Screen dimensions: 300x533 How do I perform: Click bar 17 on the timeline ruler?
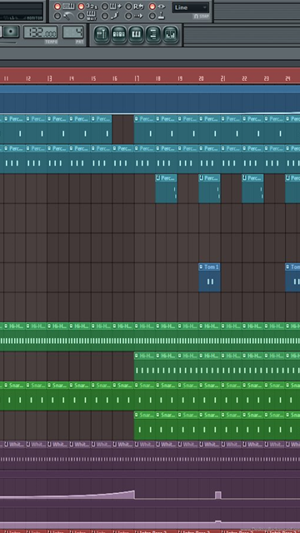pyautogui.click(x=137, y=79)
